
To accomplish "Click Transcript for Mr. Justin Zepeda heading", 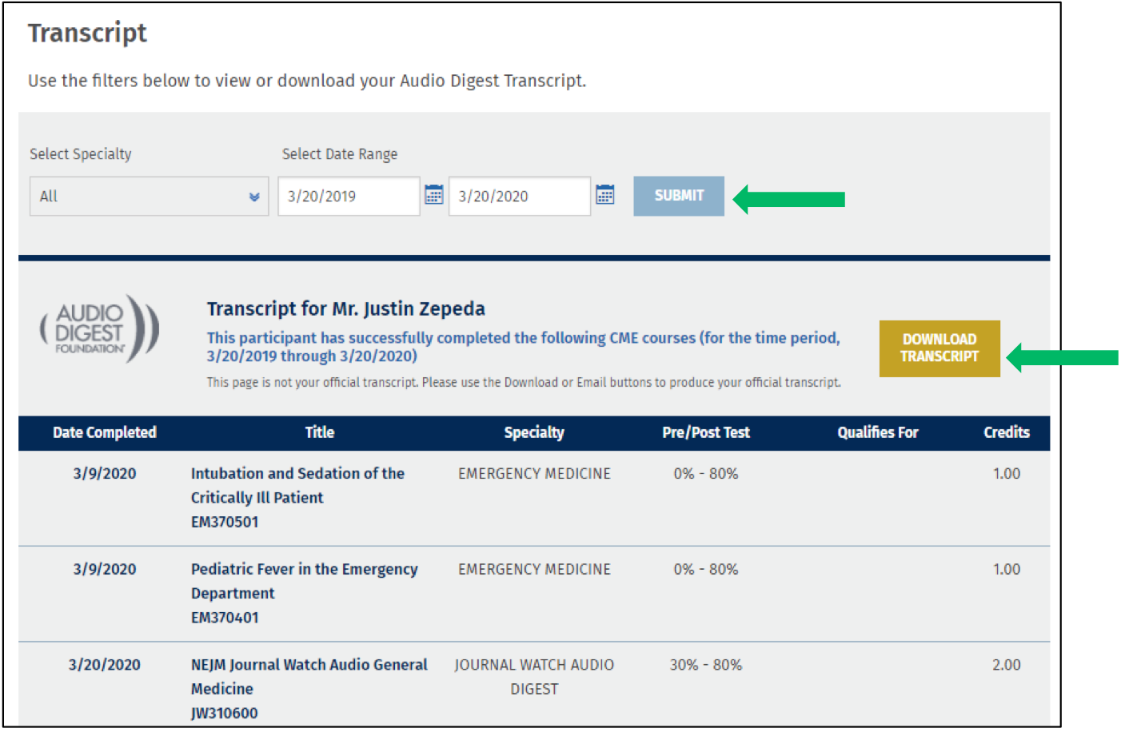I will pyautogui.click(x=346, y=309).
